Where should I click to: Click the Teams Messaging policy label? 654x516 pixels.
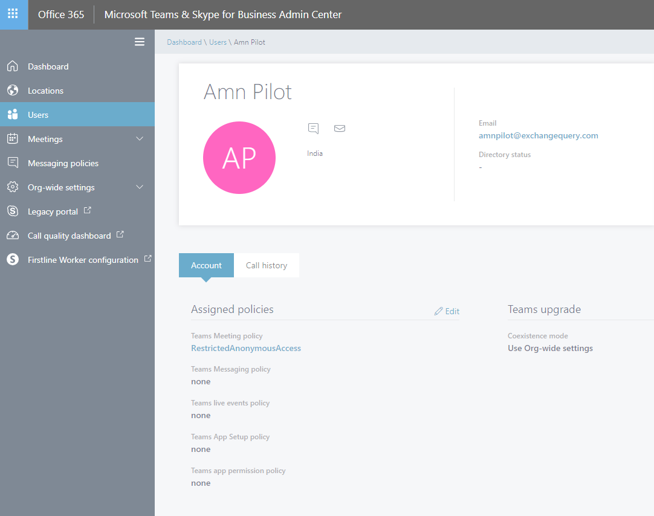tap(231, 369)
